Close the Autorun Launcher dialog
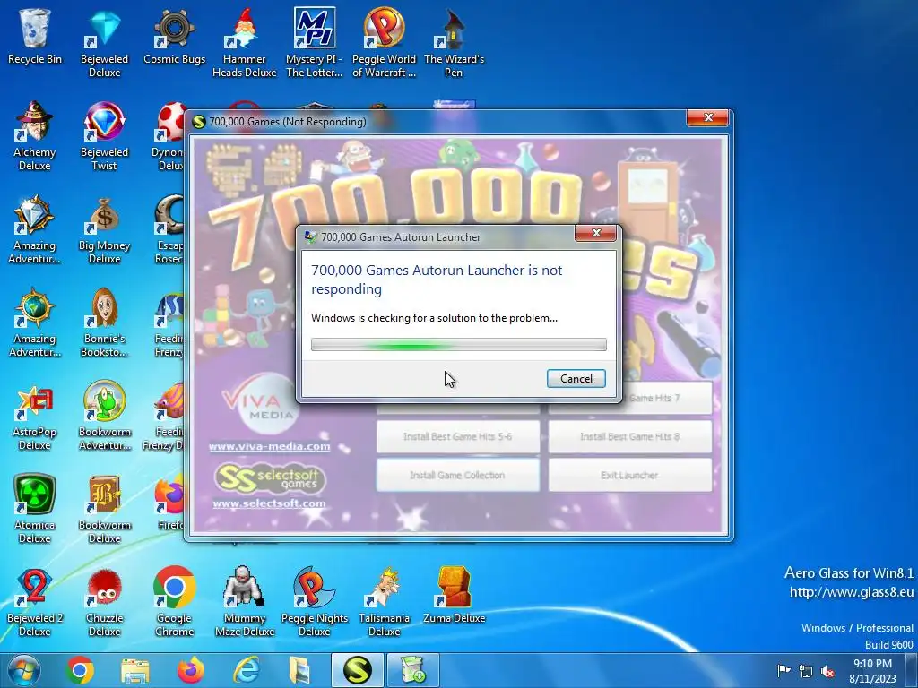918x688 pixels. click(596, 234)
